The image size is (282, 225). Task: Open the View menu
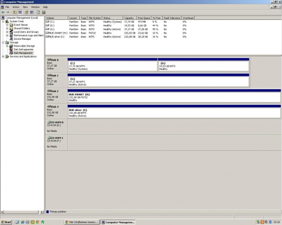pos(25,7)
